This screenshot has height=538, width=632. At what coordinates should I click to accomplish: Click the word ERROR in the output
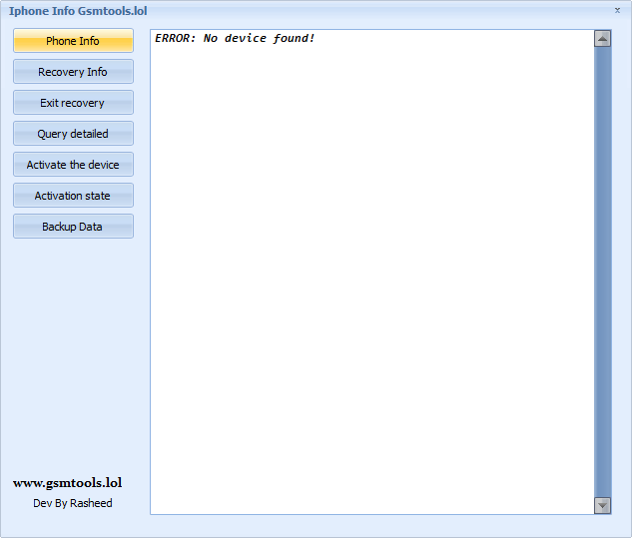pos(175,39)
